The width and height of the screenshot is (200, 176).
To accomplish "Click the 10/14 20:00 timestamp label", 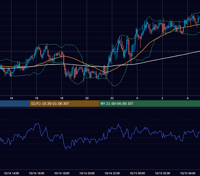I will click(x=87, y=173).
